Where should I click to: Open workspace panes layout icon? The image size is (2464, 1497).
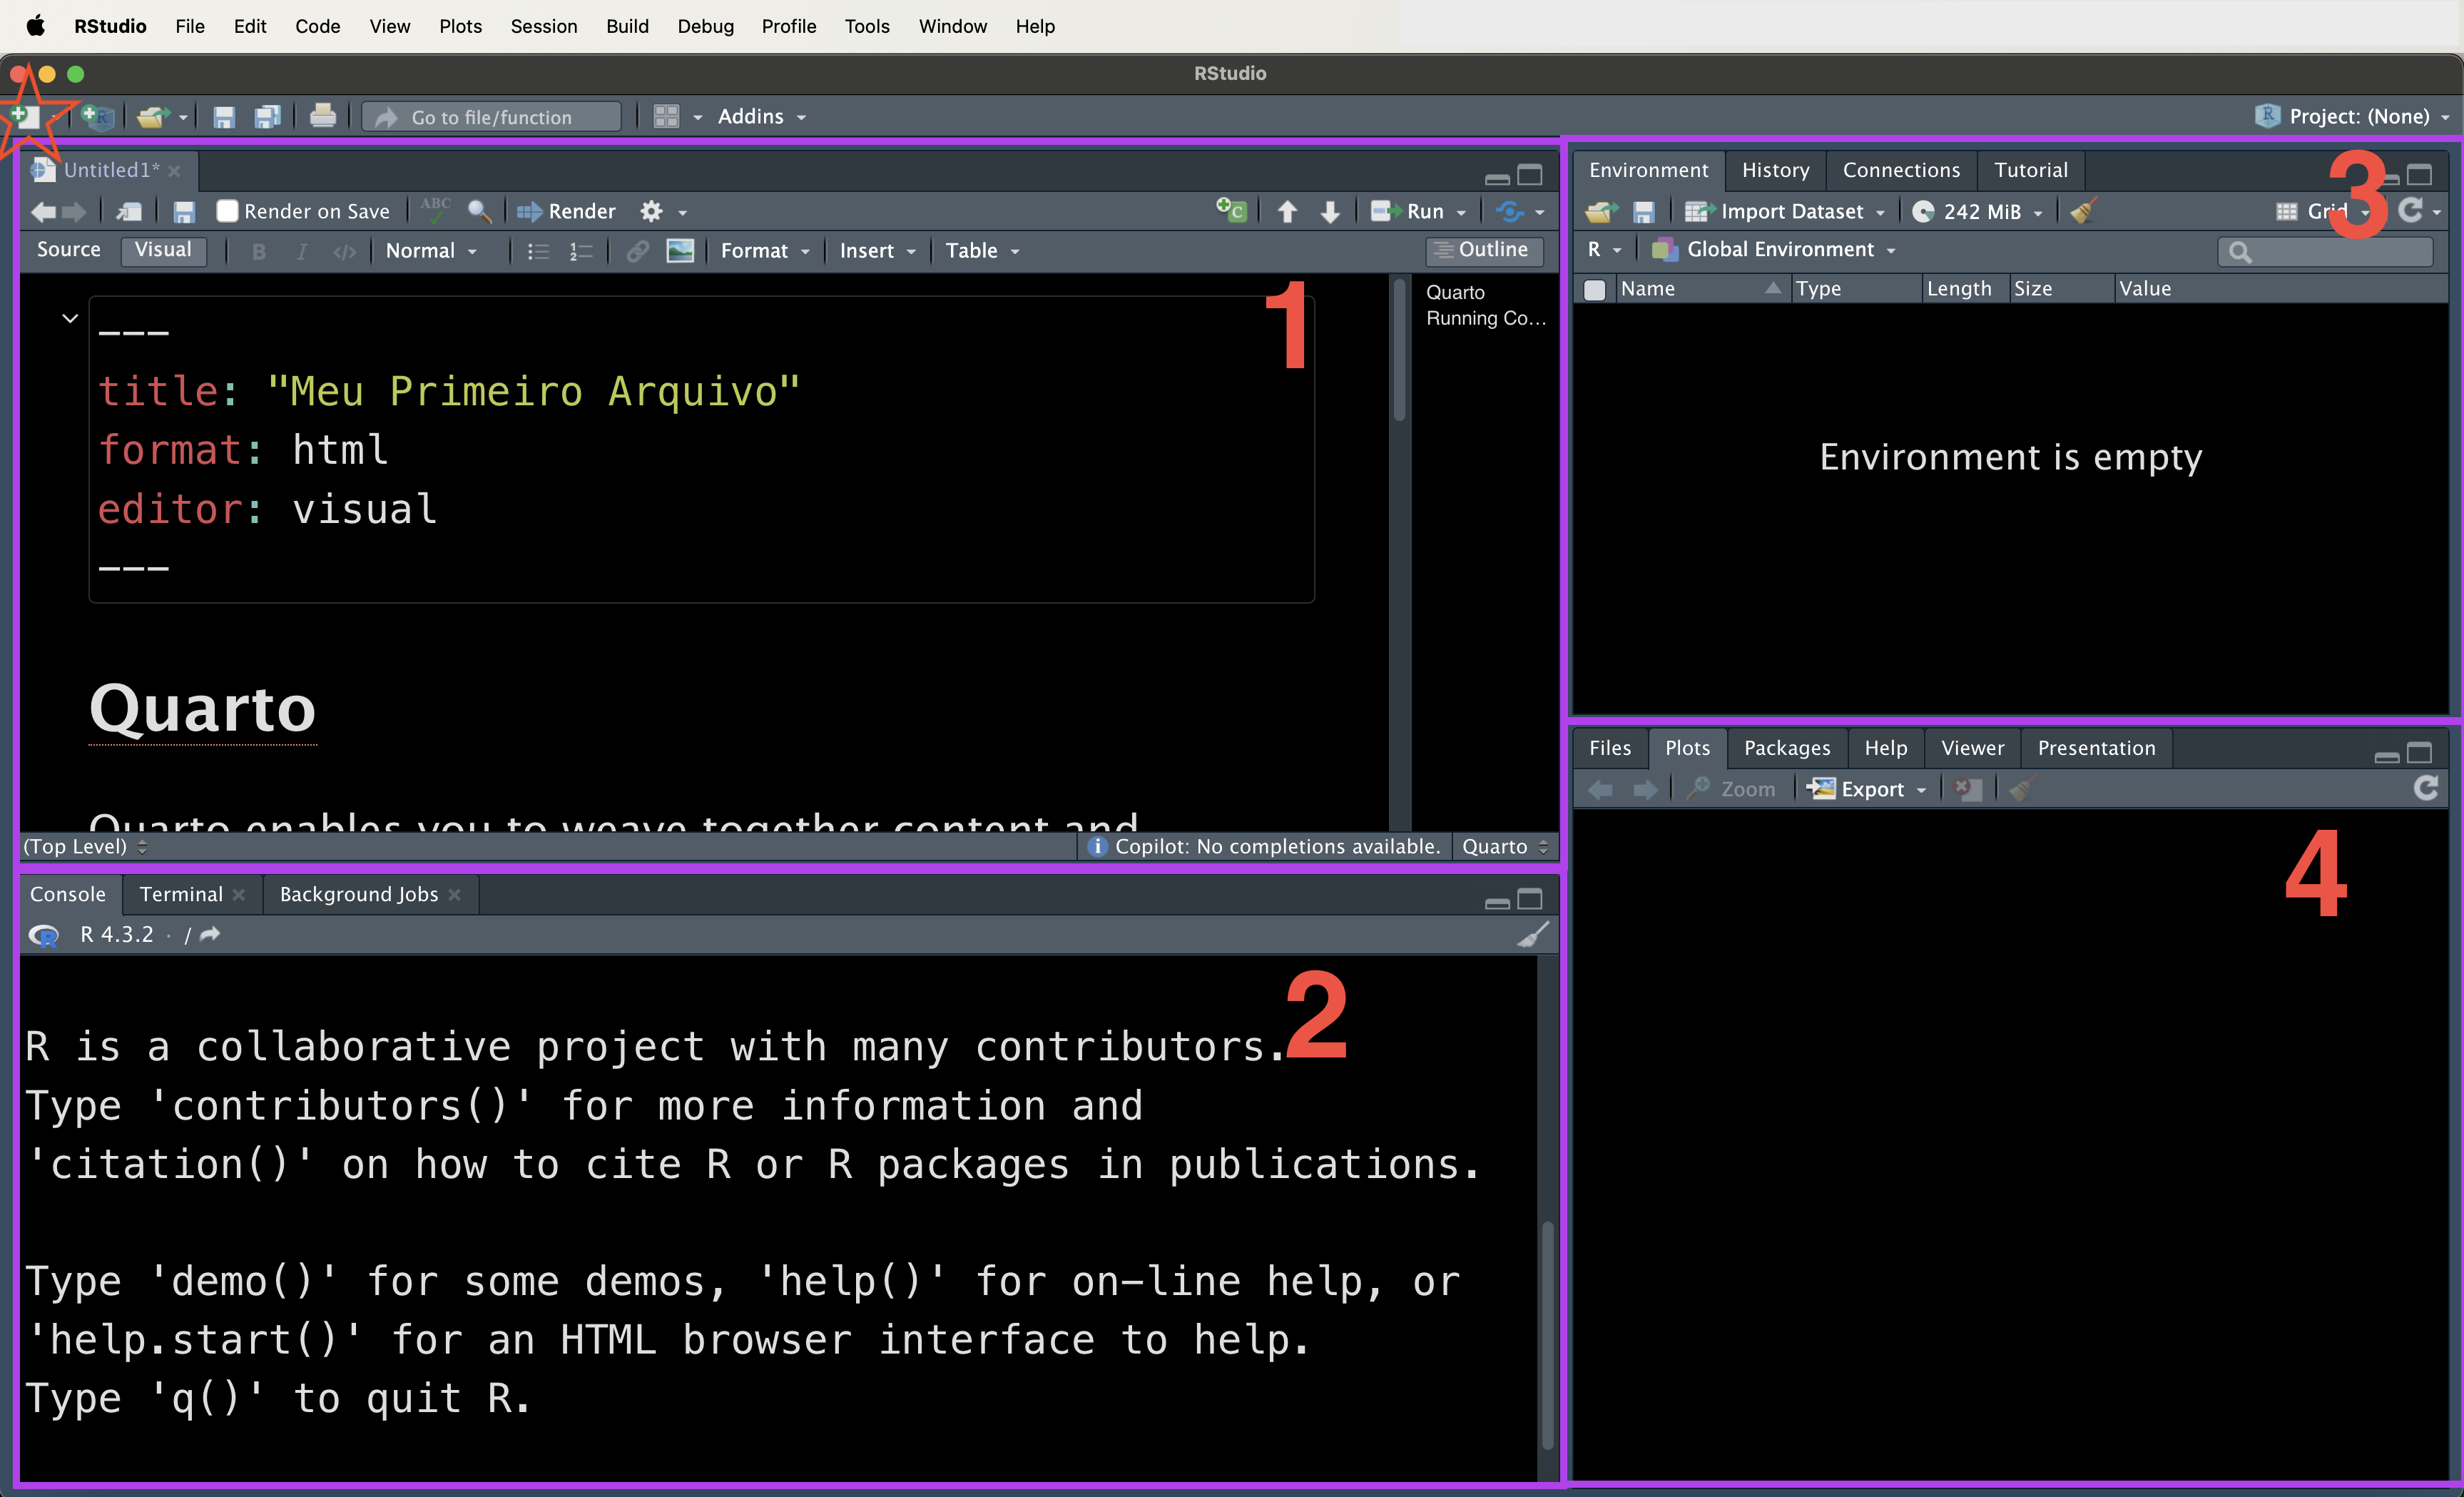click(x=666, y=117)
